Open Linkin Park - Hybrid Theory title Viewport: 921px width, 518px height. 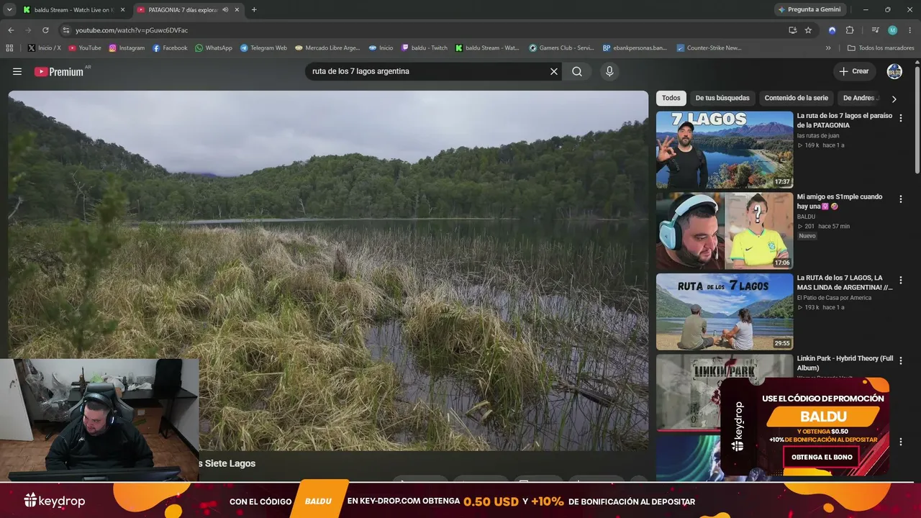(x=845, y=363)
